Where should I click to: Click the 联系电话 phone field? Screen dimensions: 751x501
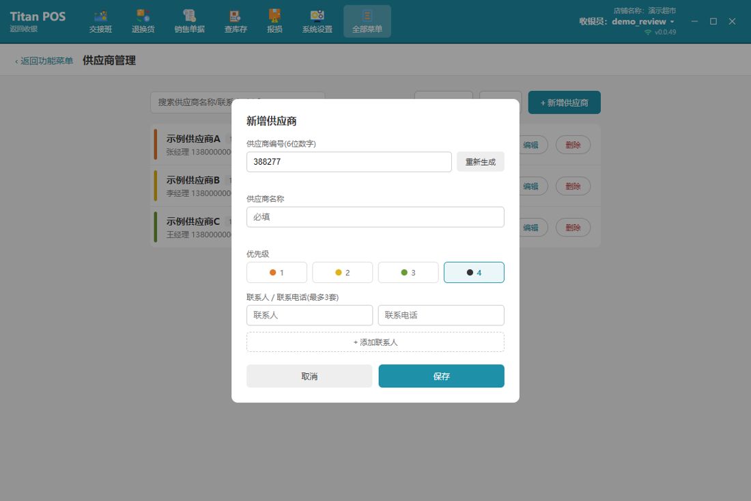pos(441,316)
